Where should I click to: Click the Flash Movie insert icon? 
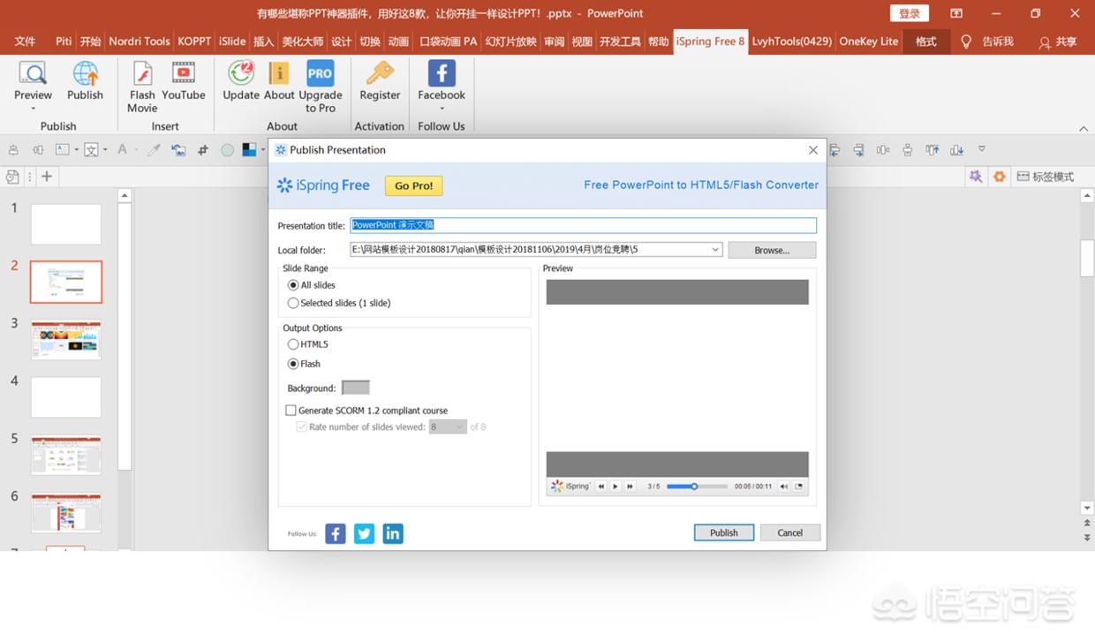tap(141, 74)
